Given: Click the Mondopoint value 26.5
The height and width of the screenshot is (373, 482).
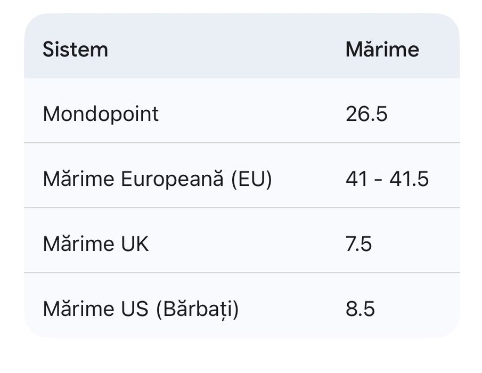Looking at the screenshot, I should pyautogui.click(x=366, y=114).
